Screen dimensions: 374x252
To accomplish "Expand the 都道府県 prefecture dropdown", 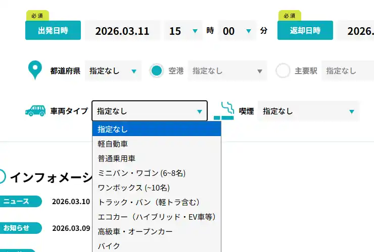I will coord(113,71).
